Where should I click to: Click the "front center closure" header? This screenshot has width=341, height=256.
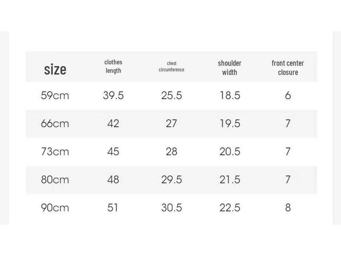coord(288,68)
